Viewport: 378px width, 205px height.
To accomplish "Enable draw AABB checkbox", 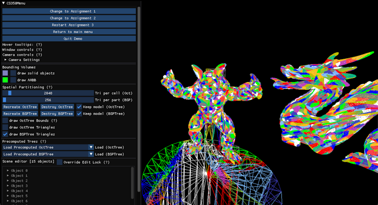I will tap(13, 80).
